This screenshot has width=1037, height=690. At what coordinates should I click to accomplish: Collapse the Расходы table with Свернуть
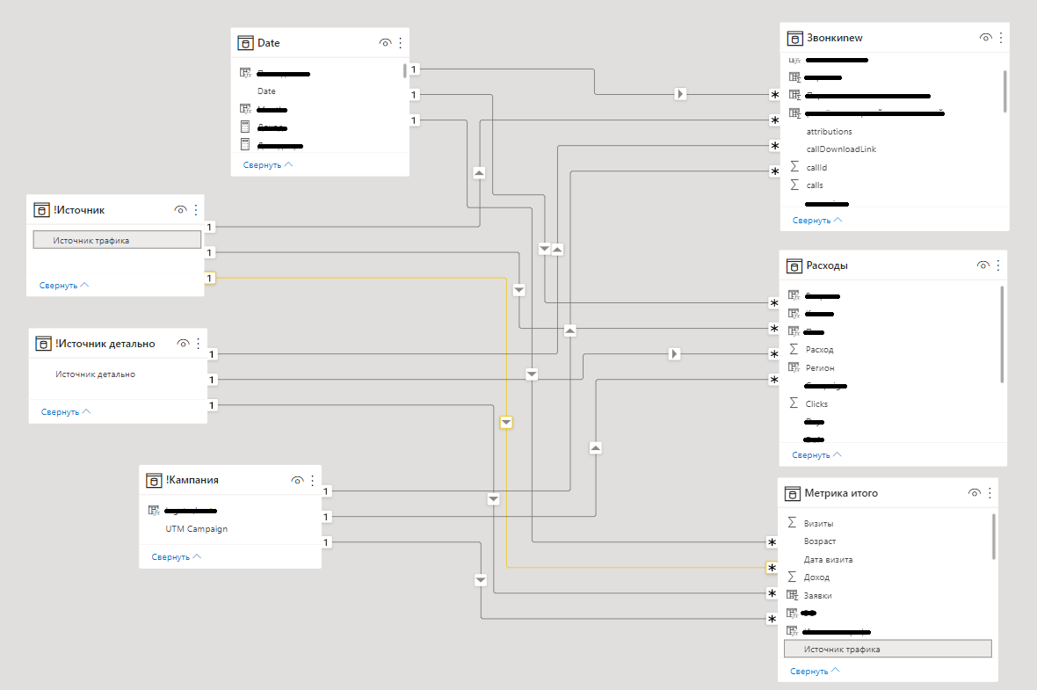(816, 455)
